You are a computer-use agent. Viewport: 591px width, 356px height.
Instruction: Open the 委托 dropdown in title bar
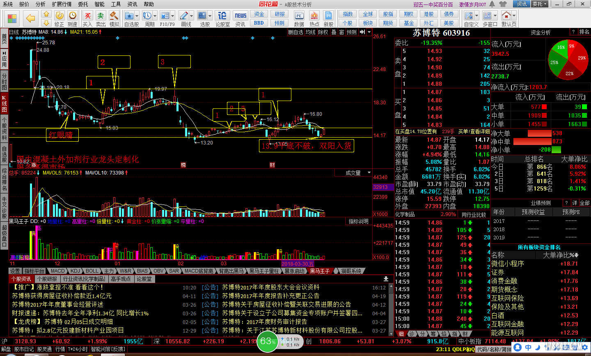(x=540, y=4)
